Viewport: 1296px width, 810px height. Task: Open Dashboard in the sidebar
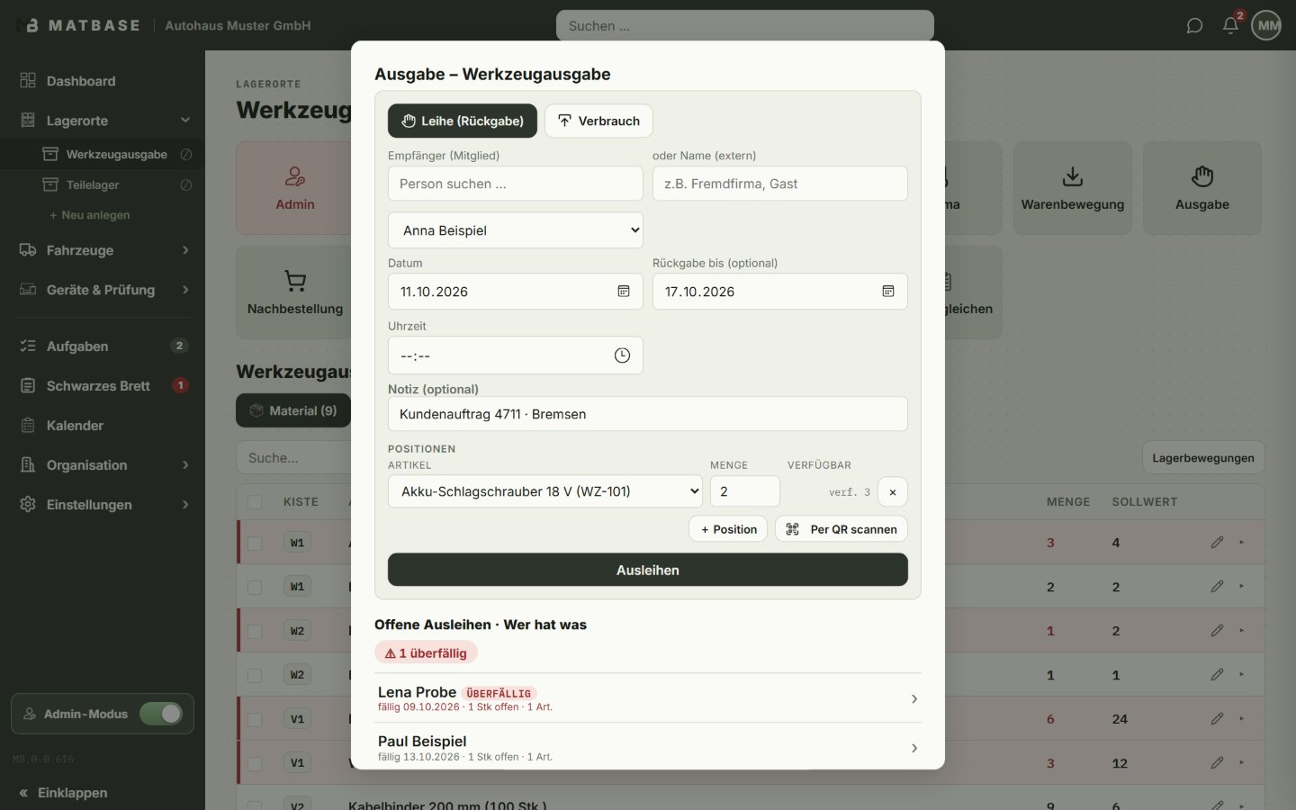(103, 81)
